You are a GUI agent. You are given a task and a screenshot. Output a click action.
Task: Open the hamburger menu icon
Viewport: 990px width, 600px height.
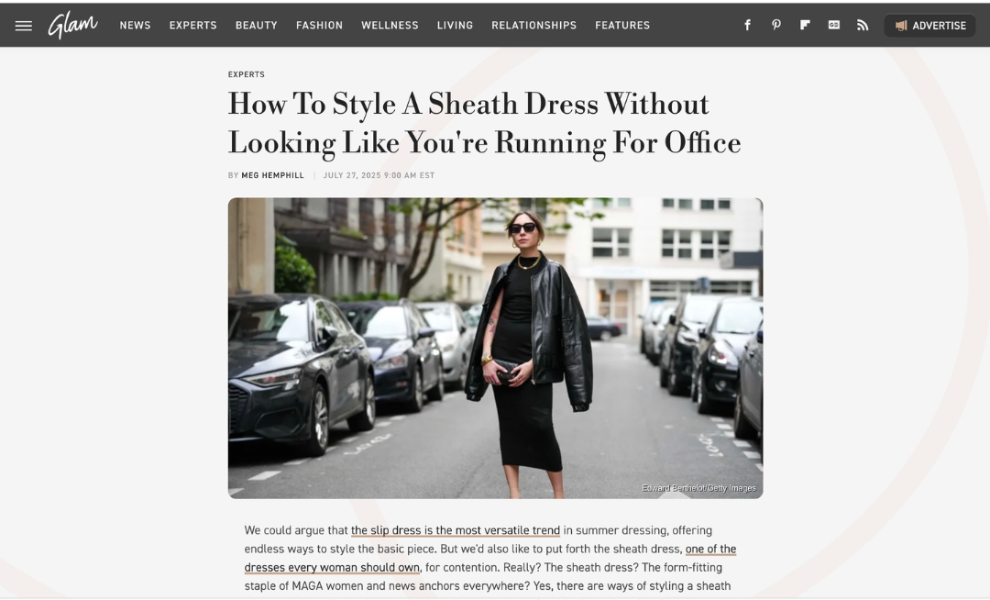pyautogui.click(x=23, y=26)
